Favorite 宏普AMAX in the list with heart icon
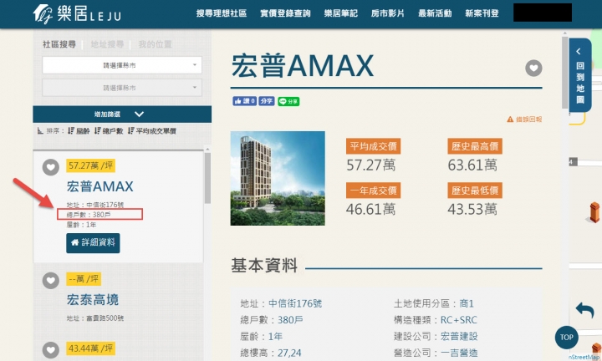The image size is (602, 361). click(x=51, y=167)
